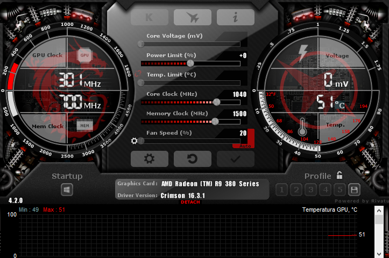Click the graph scrollbar down arrow
Viewport: 389px width, 258px height.
pos(379,254)
